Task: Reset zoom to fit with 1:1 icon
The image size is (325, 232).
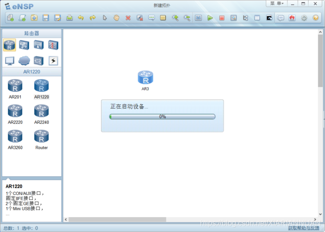Action: tap(198, 18)
